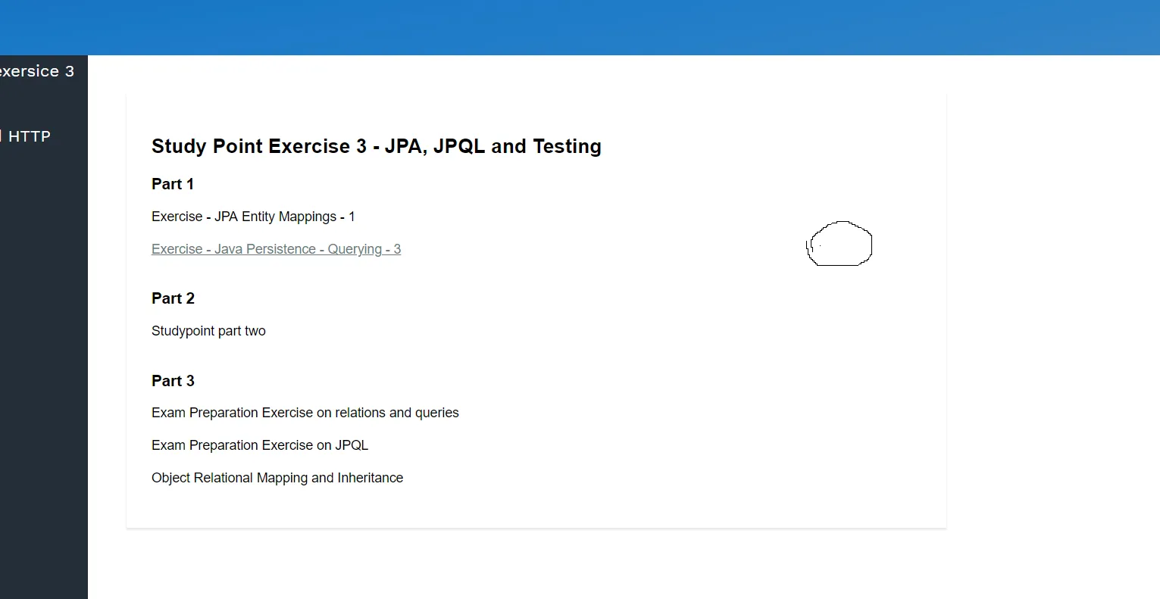Screen dimensions: 1160x599
Task: Click the blue header banner
Action: pos(580,27)
